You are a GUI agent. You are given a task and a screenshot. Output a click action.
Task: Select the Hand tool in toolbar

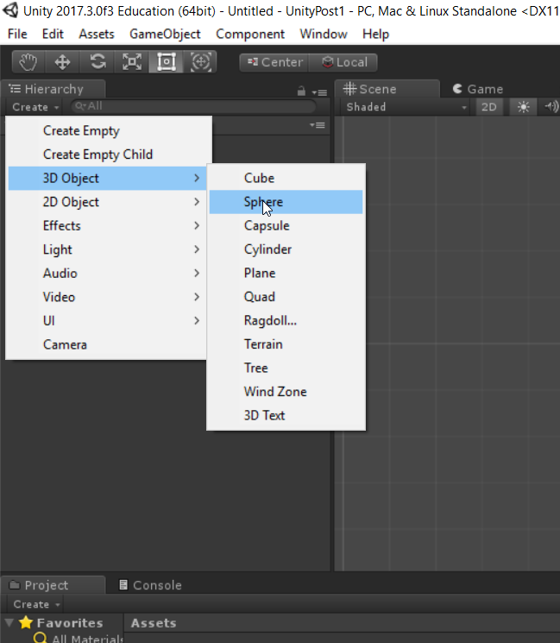click(28, 62)
